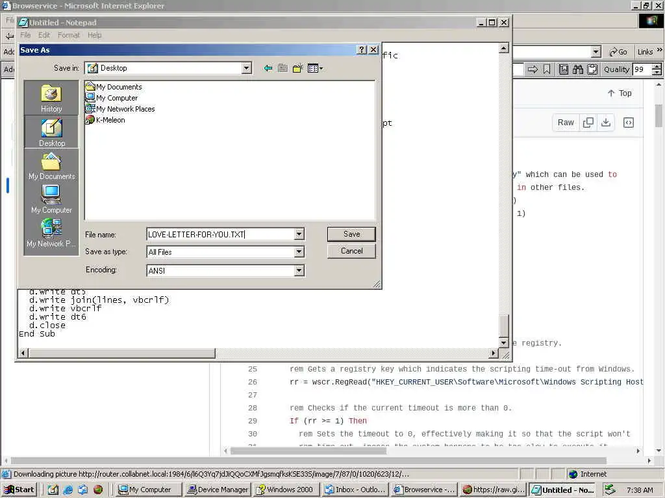665x498 pixels.
Task: Expand the Encoding dropdown
Action: pos(299,270)
